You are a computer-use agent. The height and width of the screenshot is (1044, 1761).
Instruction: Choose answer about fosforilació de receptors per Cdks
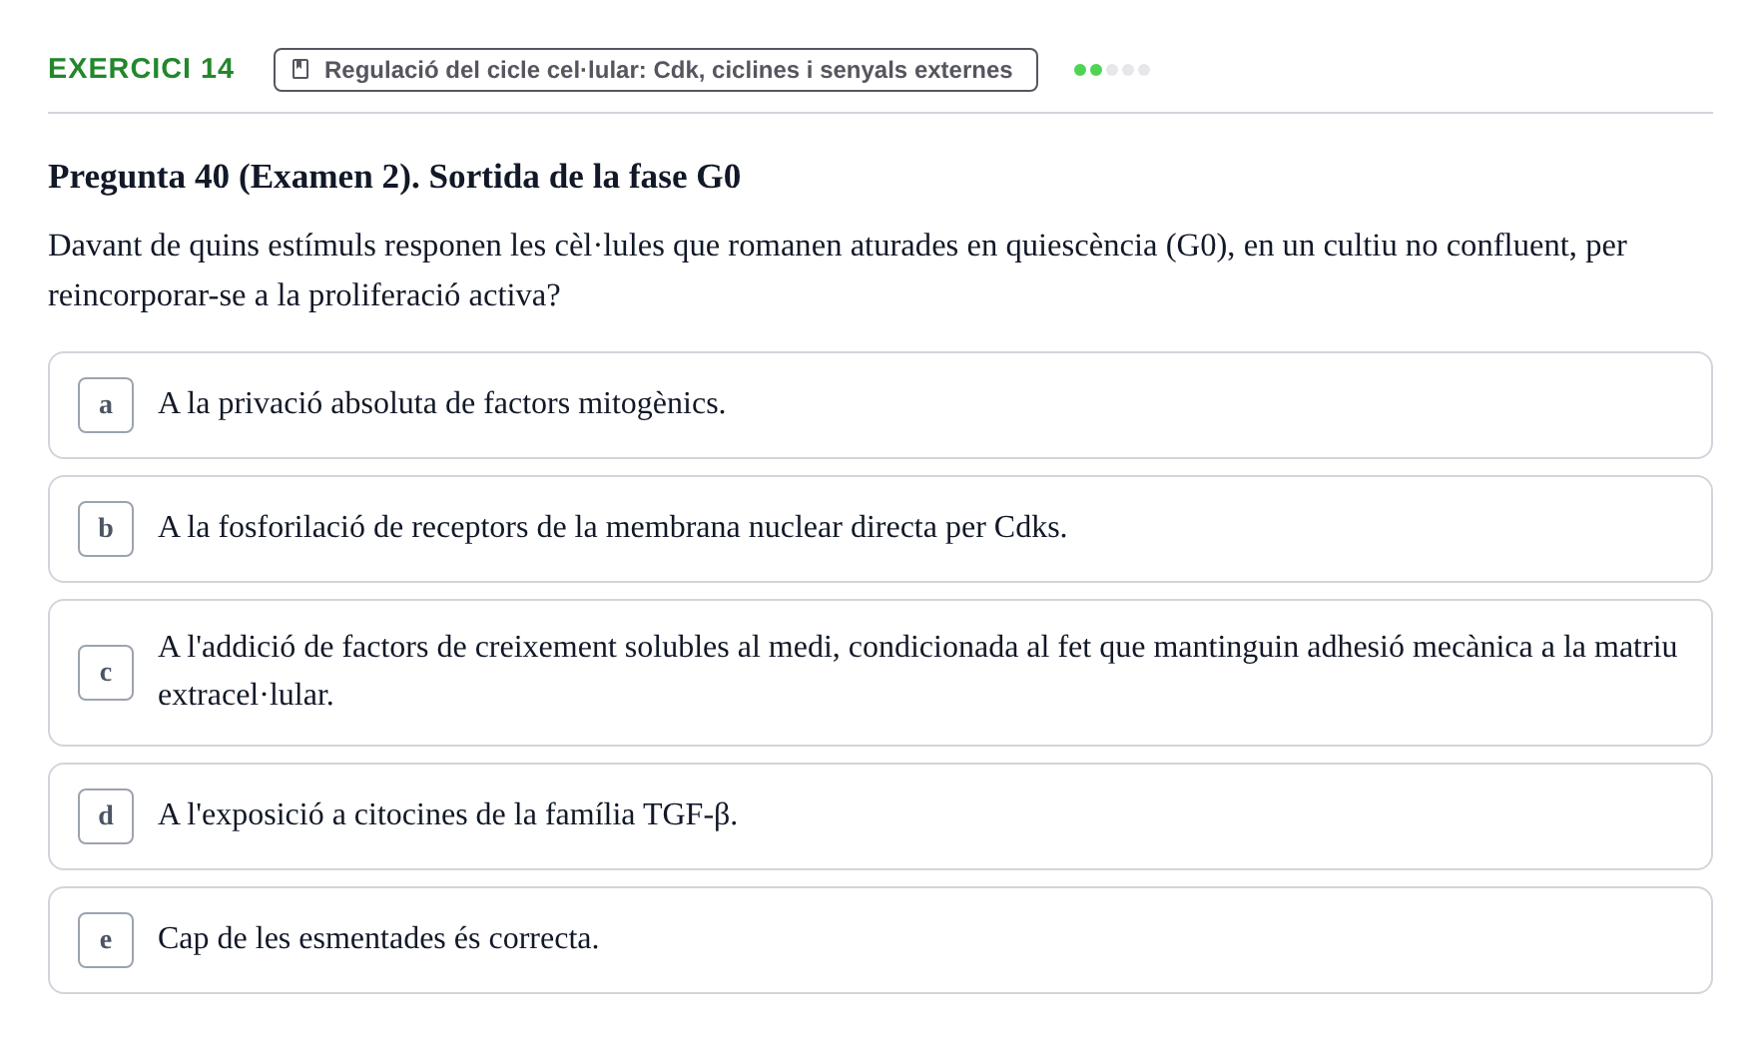point(880,529)
